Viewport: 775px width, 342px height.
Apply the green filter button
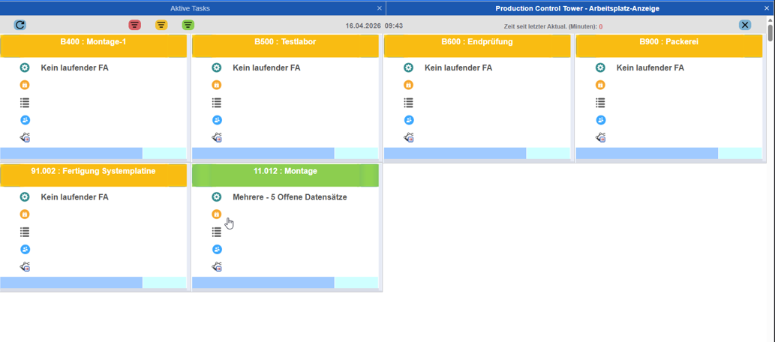click(x=188, y=25)
